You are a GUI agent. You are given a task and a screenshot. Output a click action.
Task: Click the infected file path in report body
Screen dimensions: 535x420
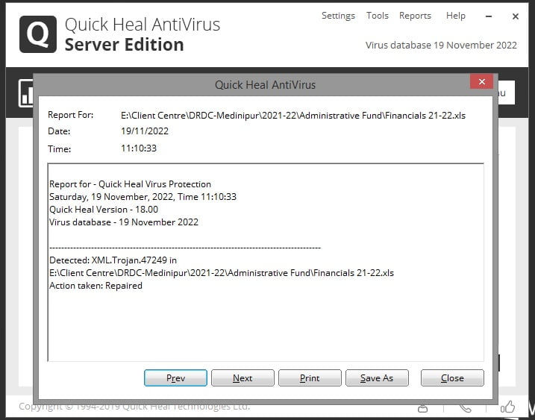(222, 273)
